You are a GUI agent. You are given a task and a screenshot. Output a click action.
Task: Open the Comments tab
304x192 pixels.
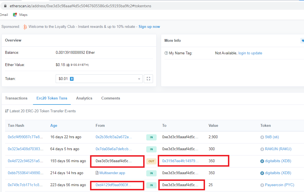coord(111,98)
